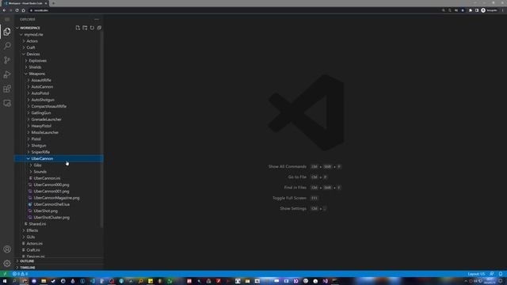This screenshot has height=285, width=507.
Task: Expand the Actors folder
Action: point(59,41)
